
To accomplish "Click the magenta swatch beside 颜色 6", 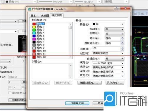I will coord(34,39).
